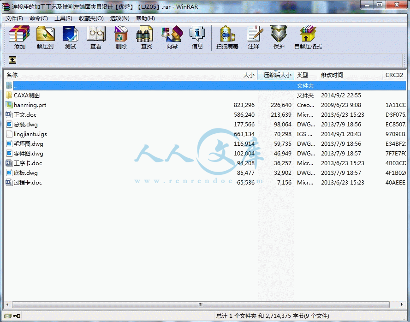Click the size value 663,134
This screenshot has height=322, width=410.
244,134
